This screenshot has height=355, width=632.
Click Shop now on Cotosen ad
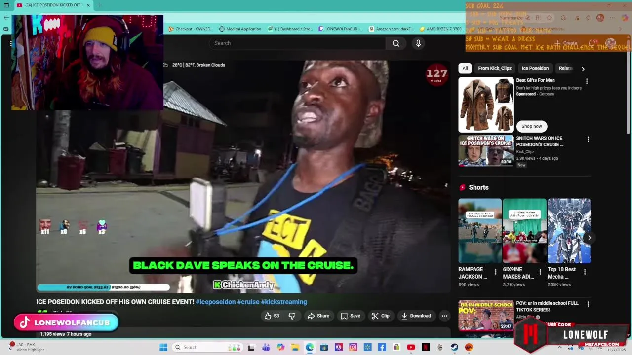pos(532,126)
